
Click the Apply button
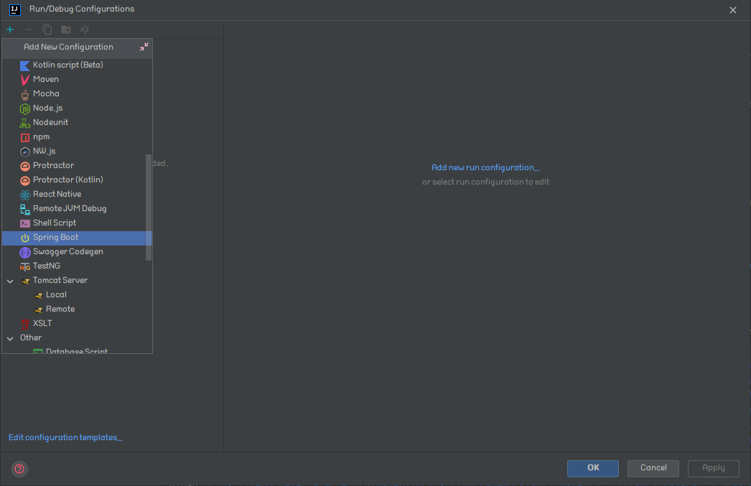point(714,468)
